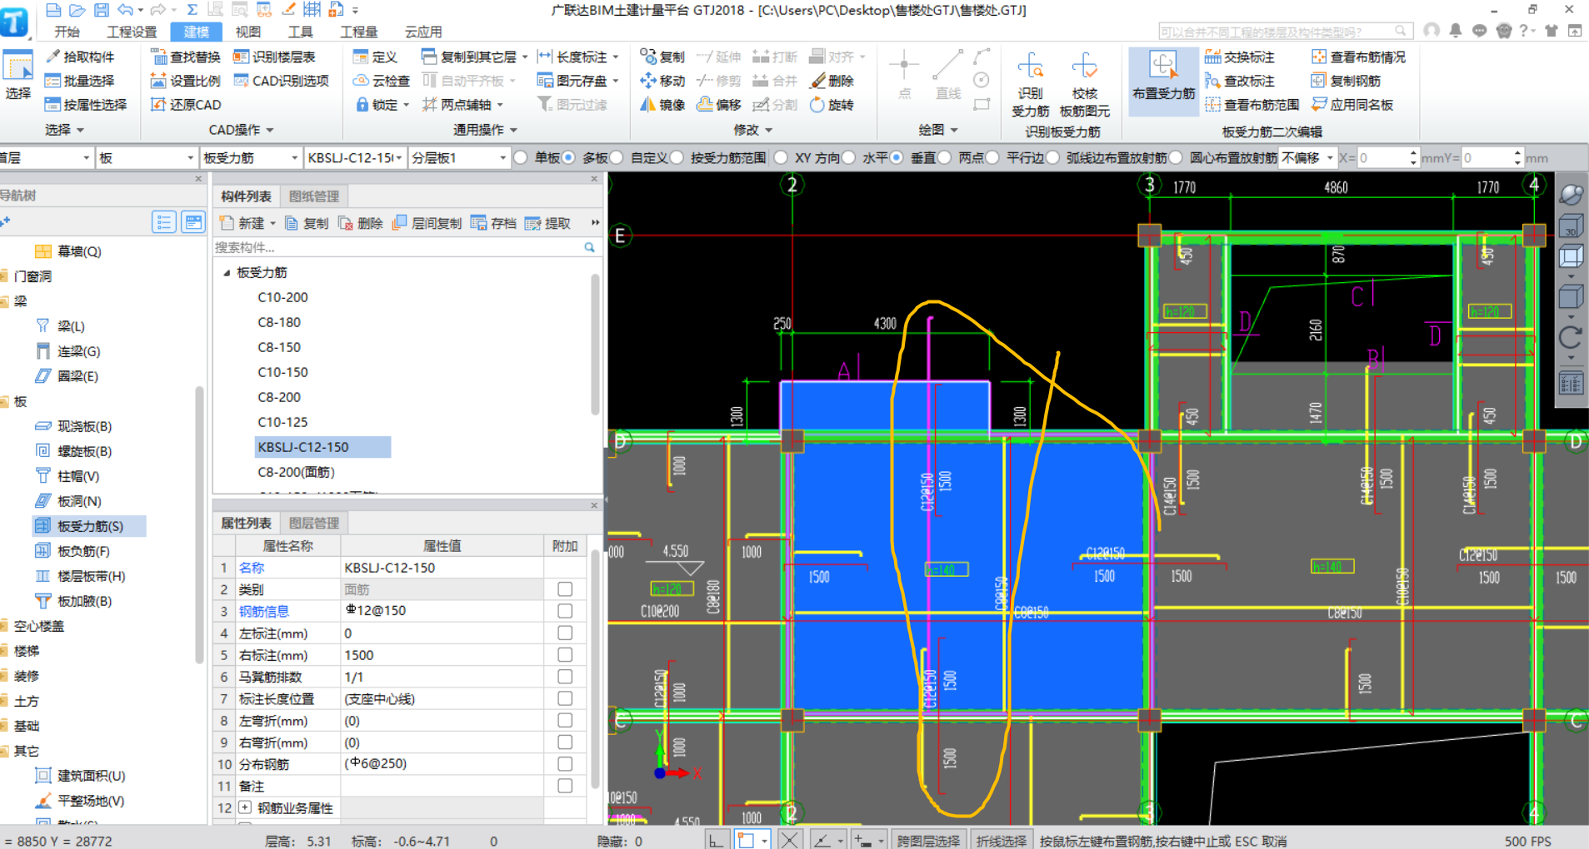
Task: Select 板负筋(F) in navigation tree
Action: (73, 551)
